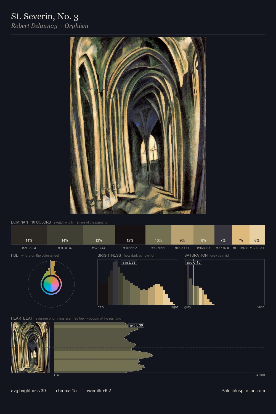Select the #2C2924 color swatch
This screenshot has width=276, height=414.
tap(29, 235)
